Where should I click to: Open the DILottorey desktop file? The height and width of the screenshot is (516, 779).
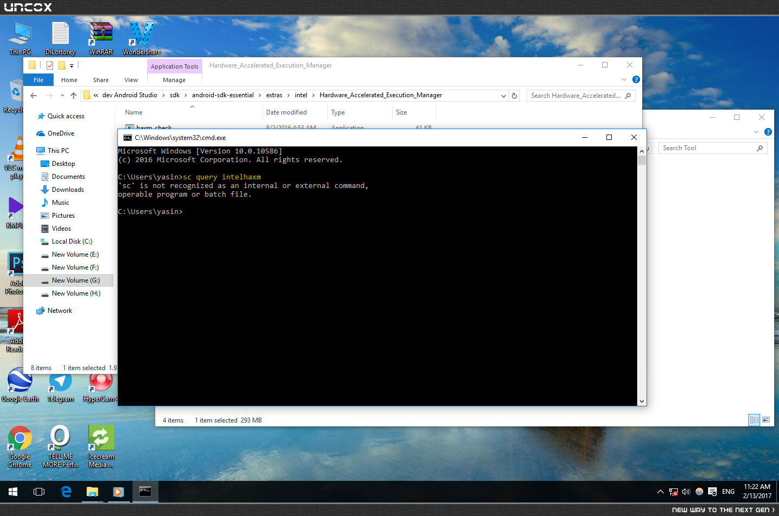(x=60, y=38)
